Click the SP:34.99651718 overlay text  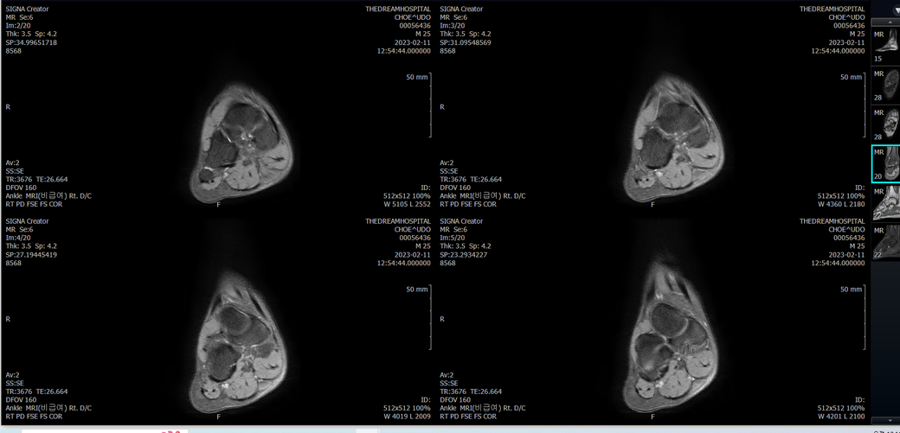pos(31,42)
